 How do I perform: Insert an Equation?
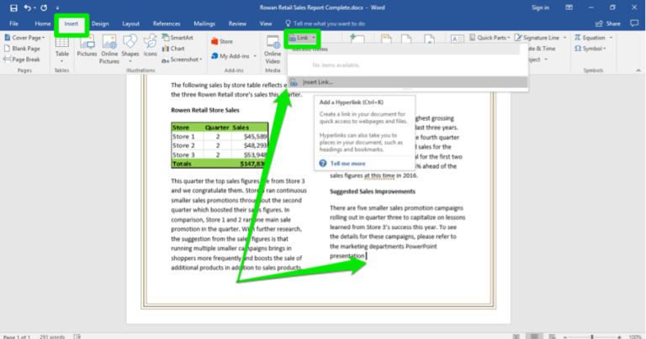pos(590,38)
